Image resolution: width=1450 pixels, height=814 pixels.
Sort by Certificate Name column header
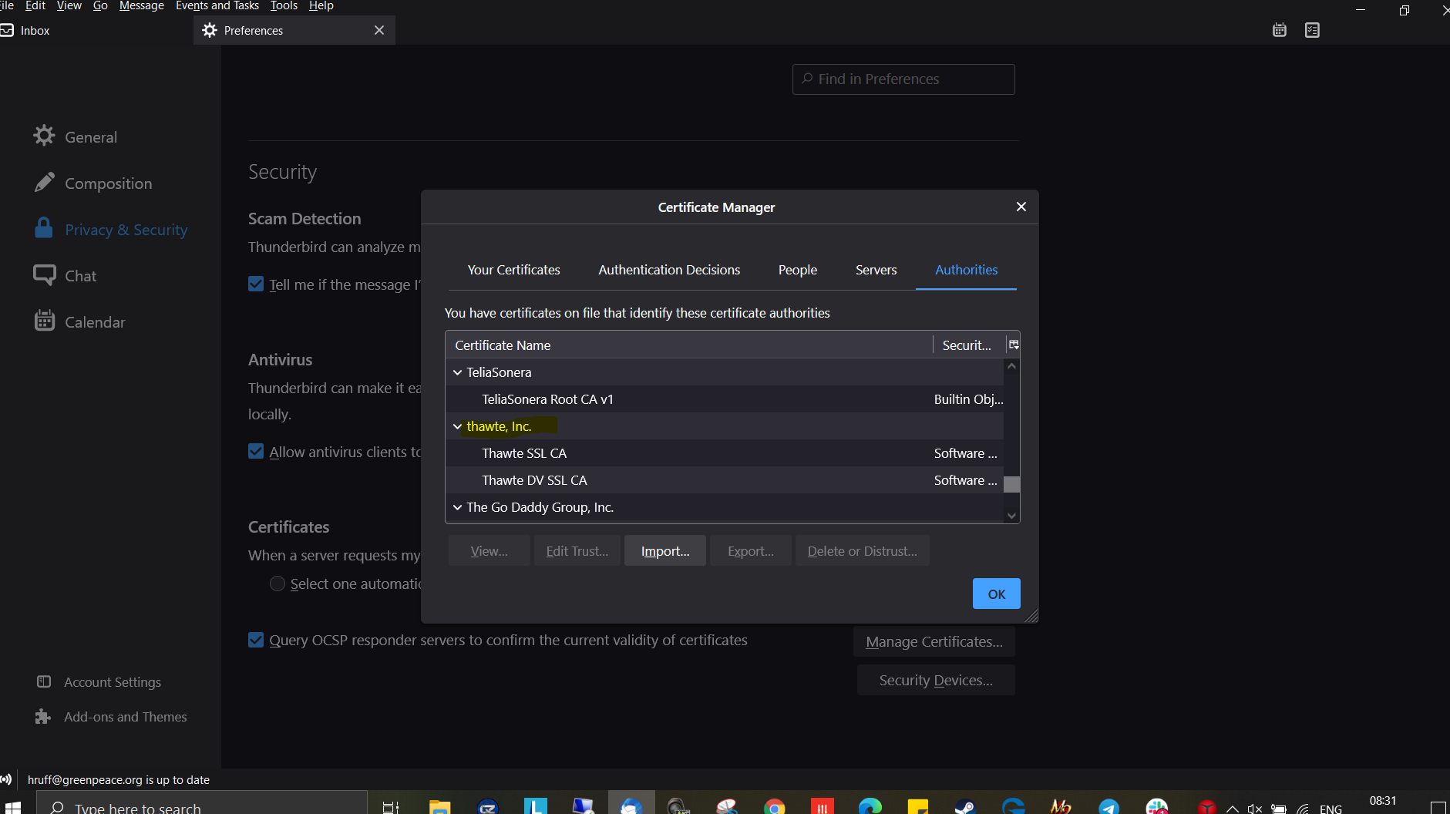(689, 345)
